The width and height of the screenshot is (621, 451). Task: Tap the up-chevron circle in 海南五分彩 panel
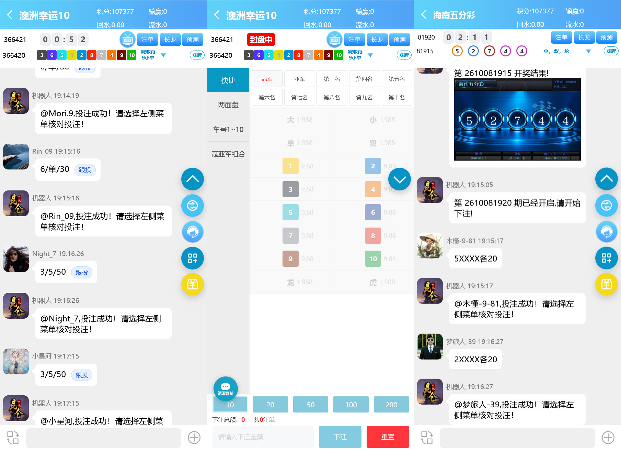607,179
